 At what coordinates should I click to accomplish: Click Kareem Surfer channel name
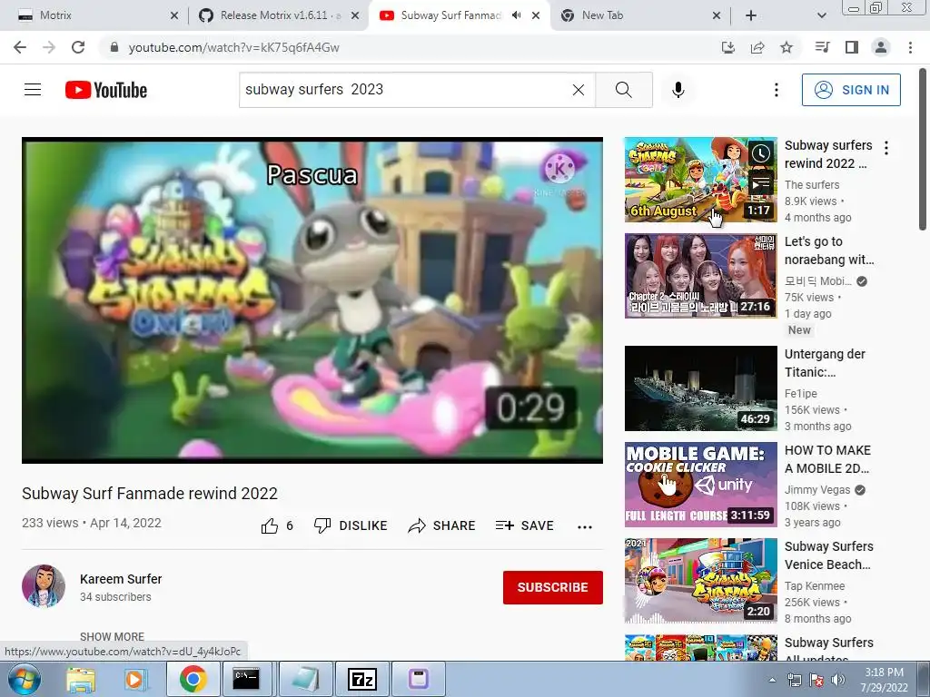[x=121, y=579]
